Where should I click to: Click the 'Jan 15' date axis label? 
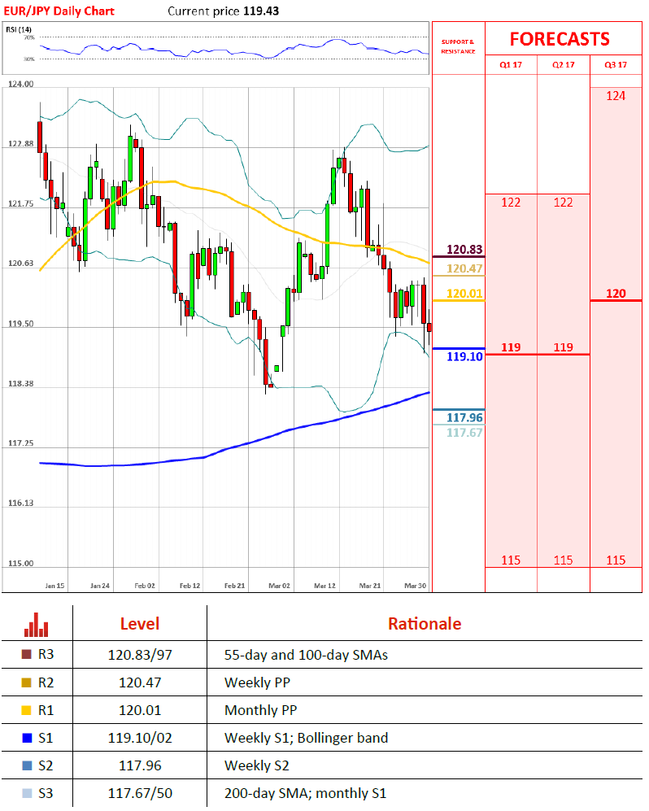click(54, 586)
